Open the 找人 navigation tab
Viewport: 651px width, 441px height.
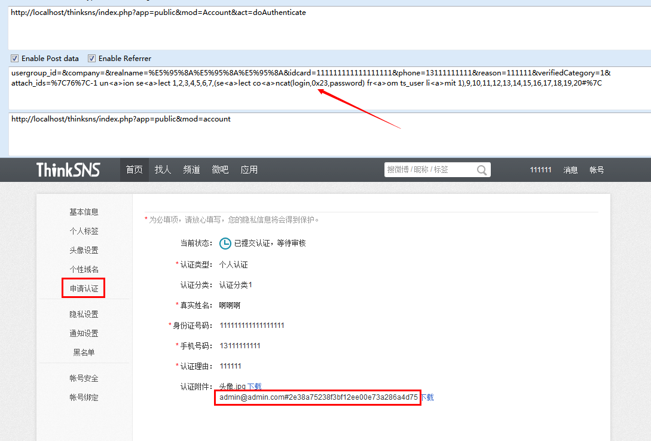tap(163, 169)
